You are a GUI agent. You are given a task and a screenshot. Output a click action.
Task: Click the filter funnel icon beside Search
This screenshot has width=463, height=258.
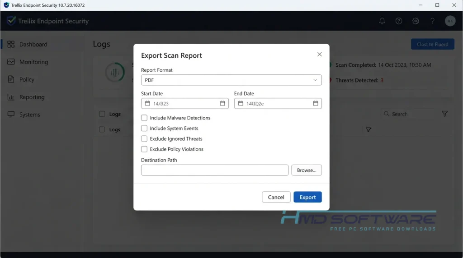(445, 114)
